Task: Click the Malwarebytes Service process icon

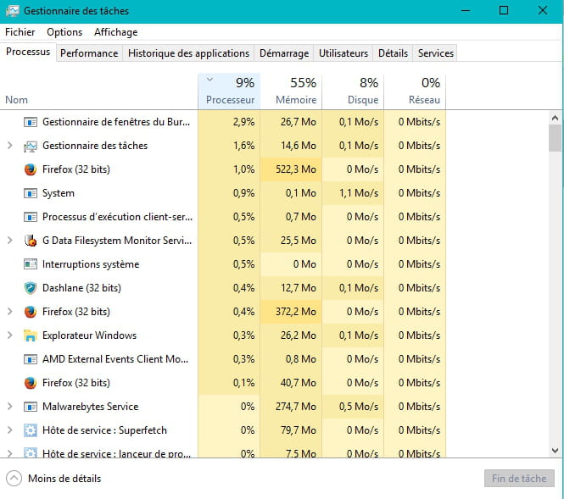Action: pos(31,407)
